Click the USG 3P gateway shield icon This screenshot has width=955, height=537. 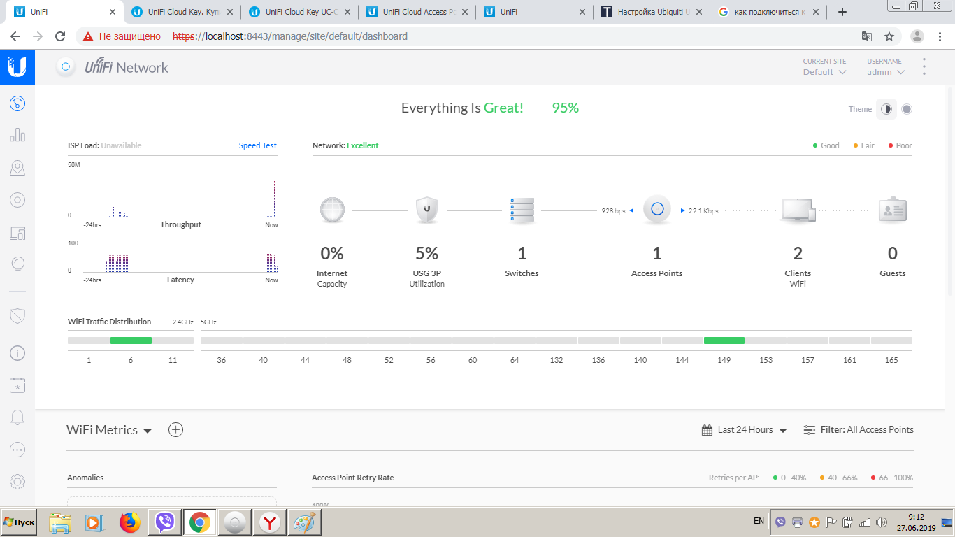click(x=427, y=210)
